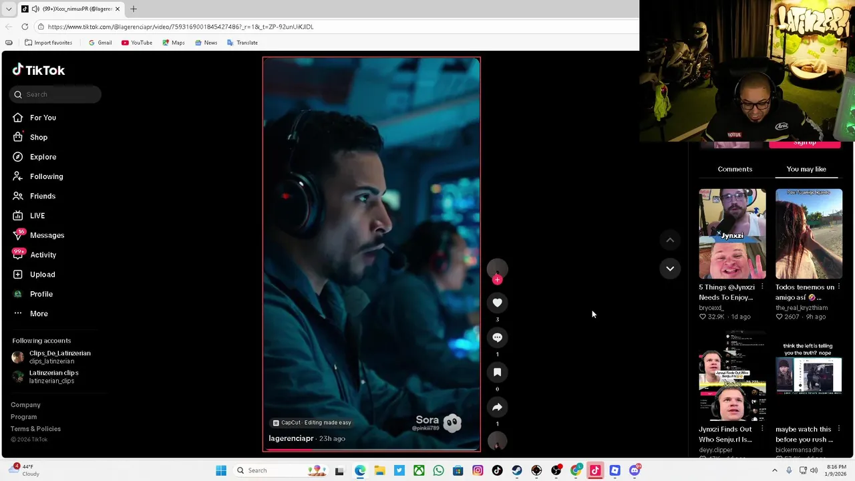Click the browser address bar URL
The image size is (855, 481).
tap(180, 27)
